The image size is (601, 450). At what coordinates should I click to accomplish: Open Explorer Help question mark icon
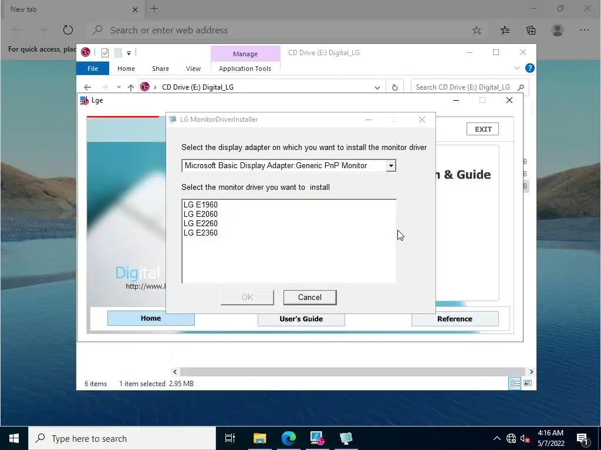530,68
